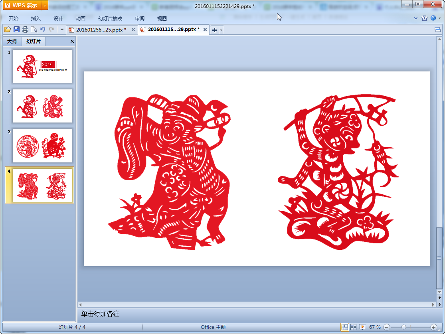
Task: Open the skin changer shirt icon
Action: click(x=425, y=18)
